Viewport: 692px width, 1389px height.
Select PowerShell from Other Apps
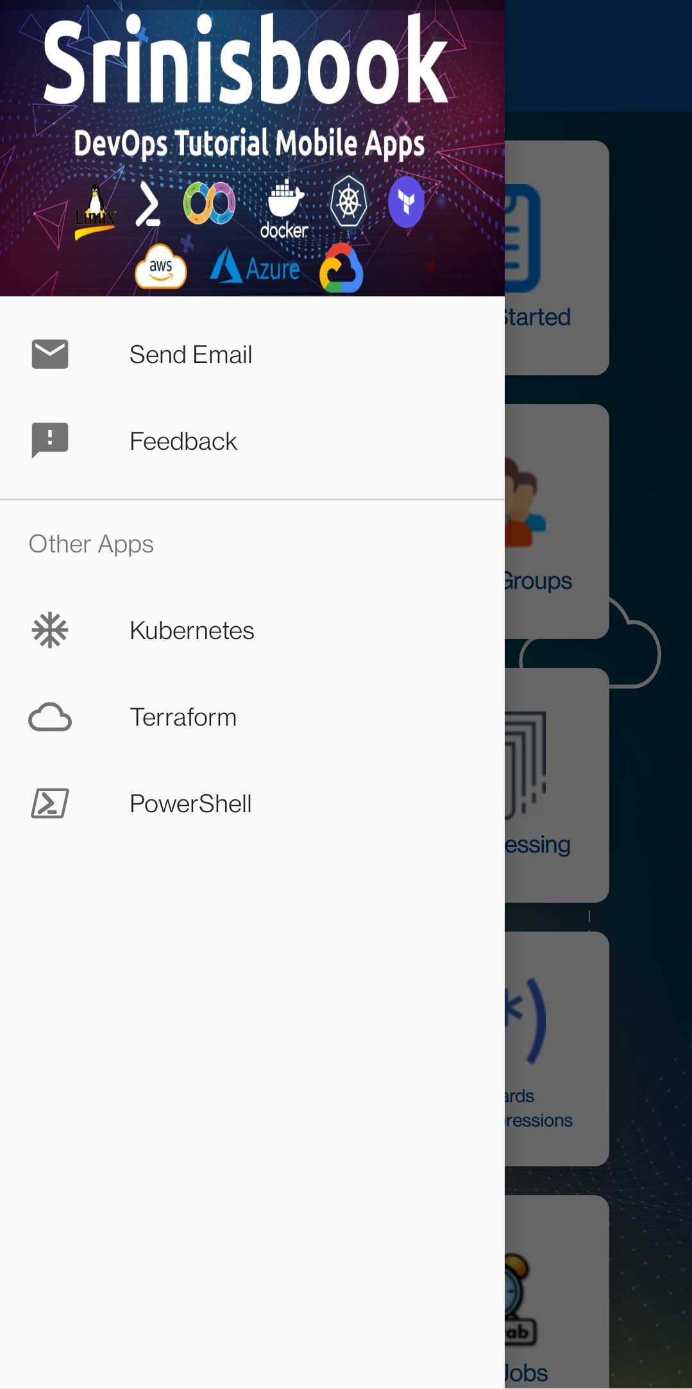pyautogui.click(x=252, y=803)
